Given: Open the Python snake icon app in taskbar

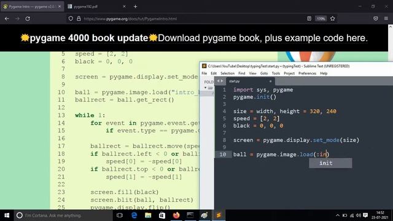Looking at the screenshot, I should [x=204, y=215].
